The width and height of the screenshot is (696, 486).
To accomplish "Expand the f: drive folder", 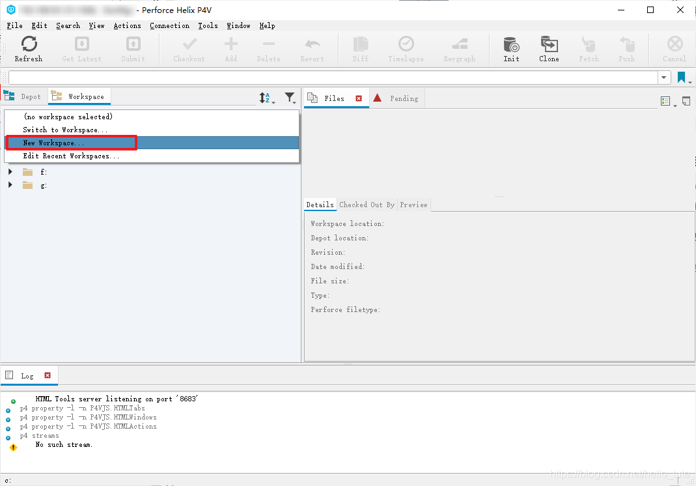I will click(x=10, y=171).
